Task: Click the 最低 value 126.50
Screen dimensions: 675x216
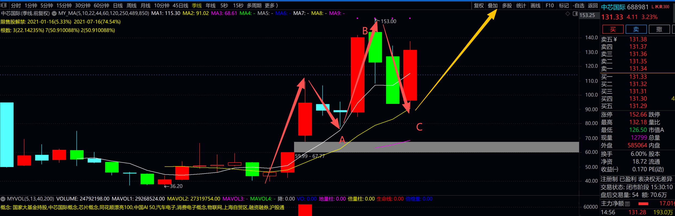Action: [638, 130]
